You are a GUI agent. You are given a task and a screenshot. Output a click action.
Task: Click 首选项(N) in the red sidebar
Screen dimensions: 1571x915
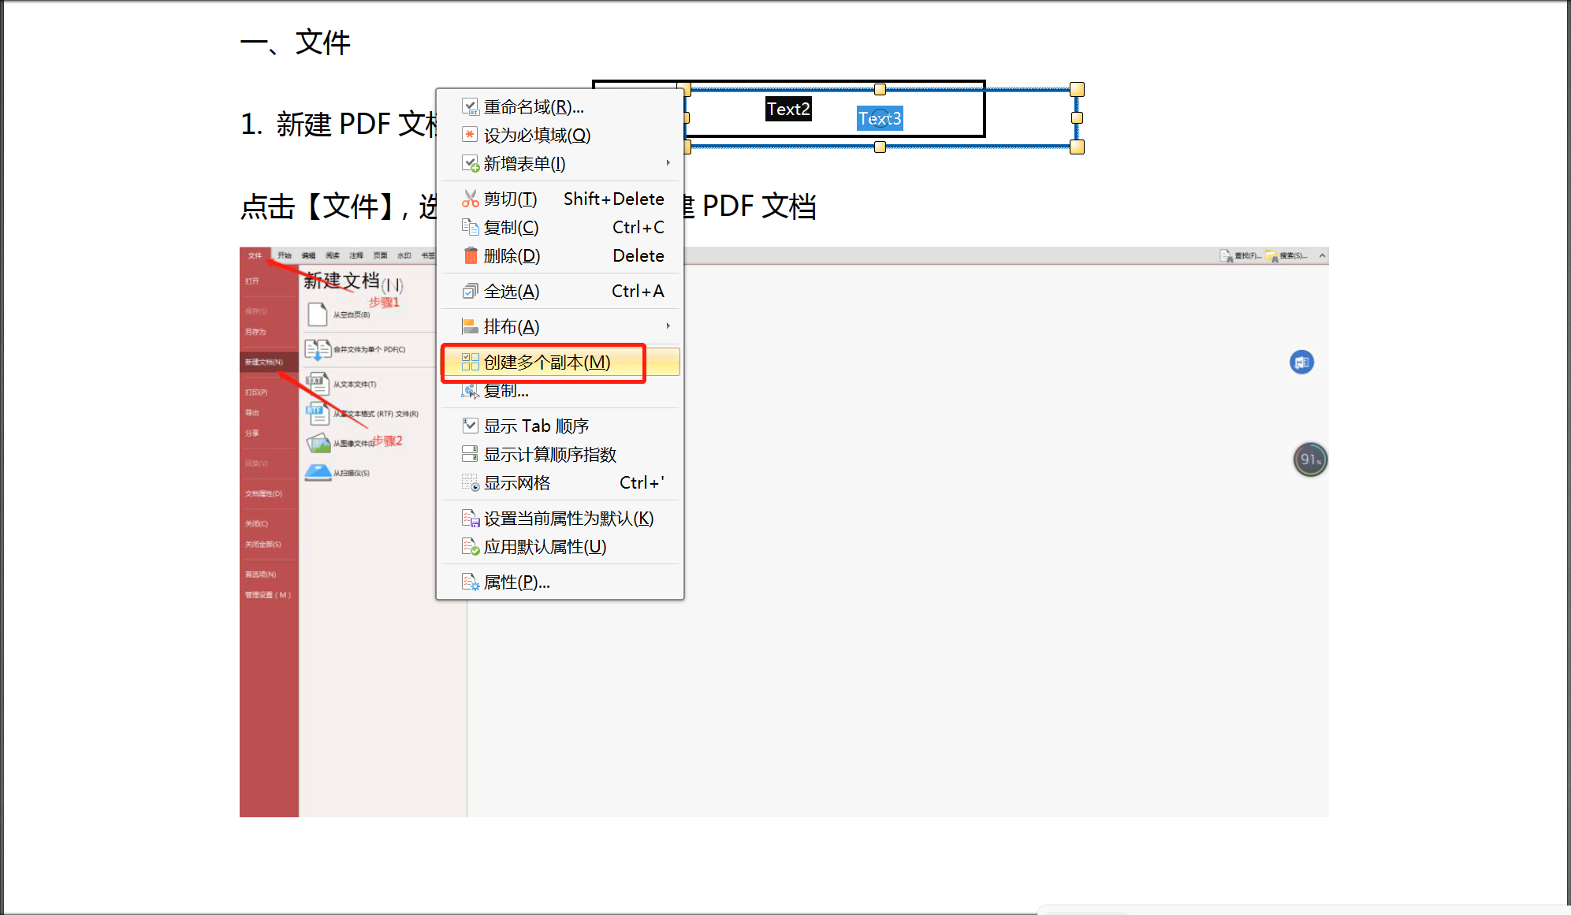pyautogui.click(x=260, y=574)
